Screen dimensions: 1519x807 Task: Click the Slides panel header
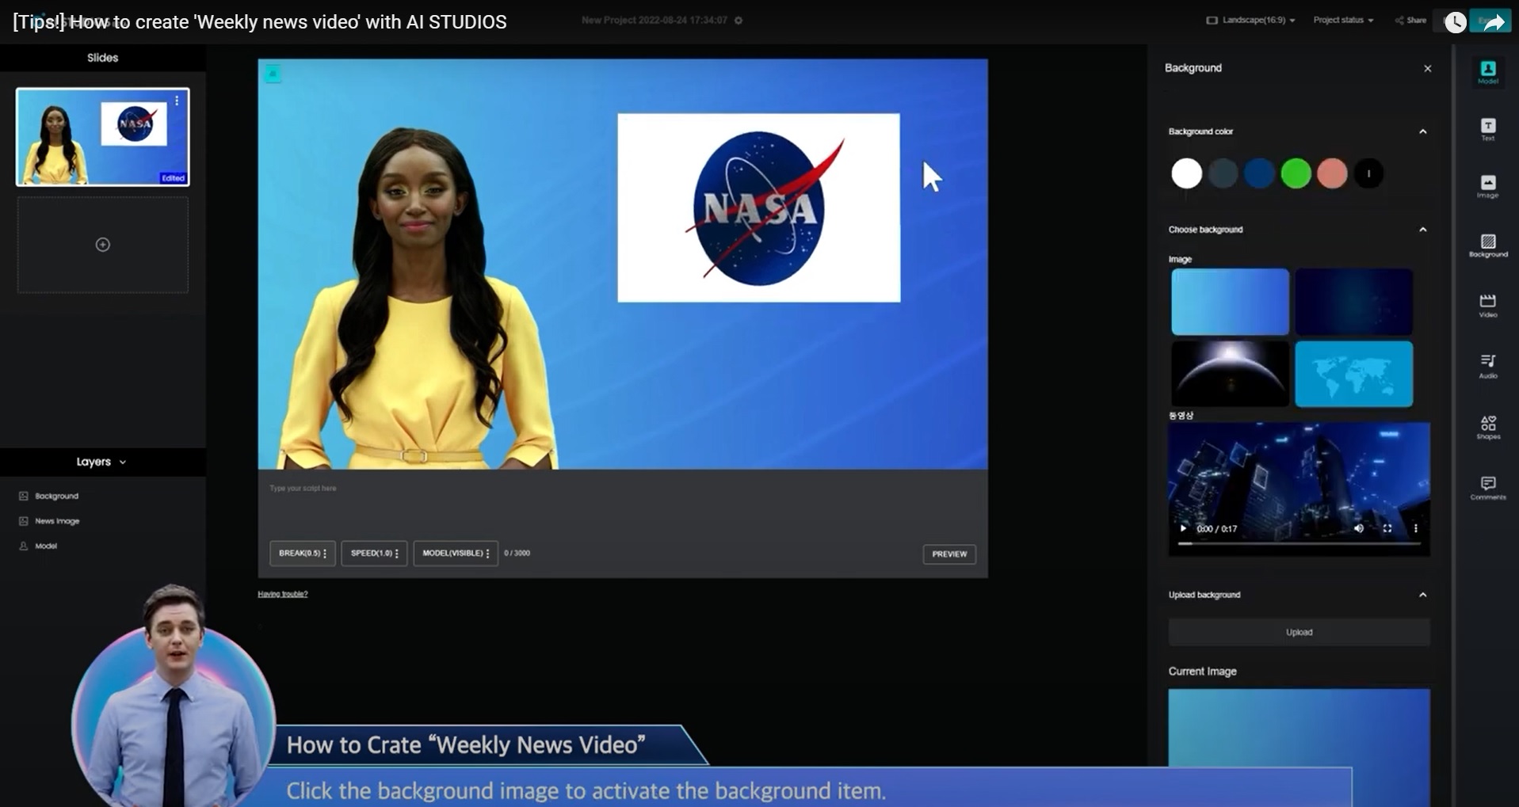tap(103, 58)
